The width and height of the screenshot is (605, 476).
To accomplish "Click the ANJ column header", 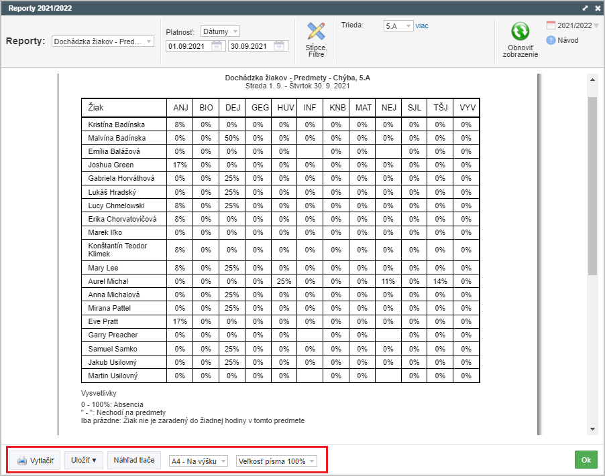I will pyautogui.click(x=180, y=108).
